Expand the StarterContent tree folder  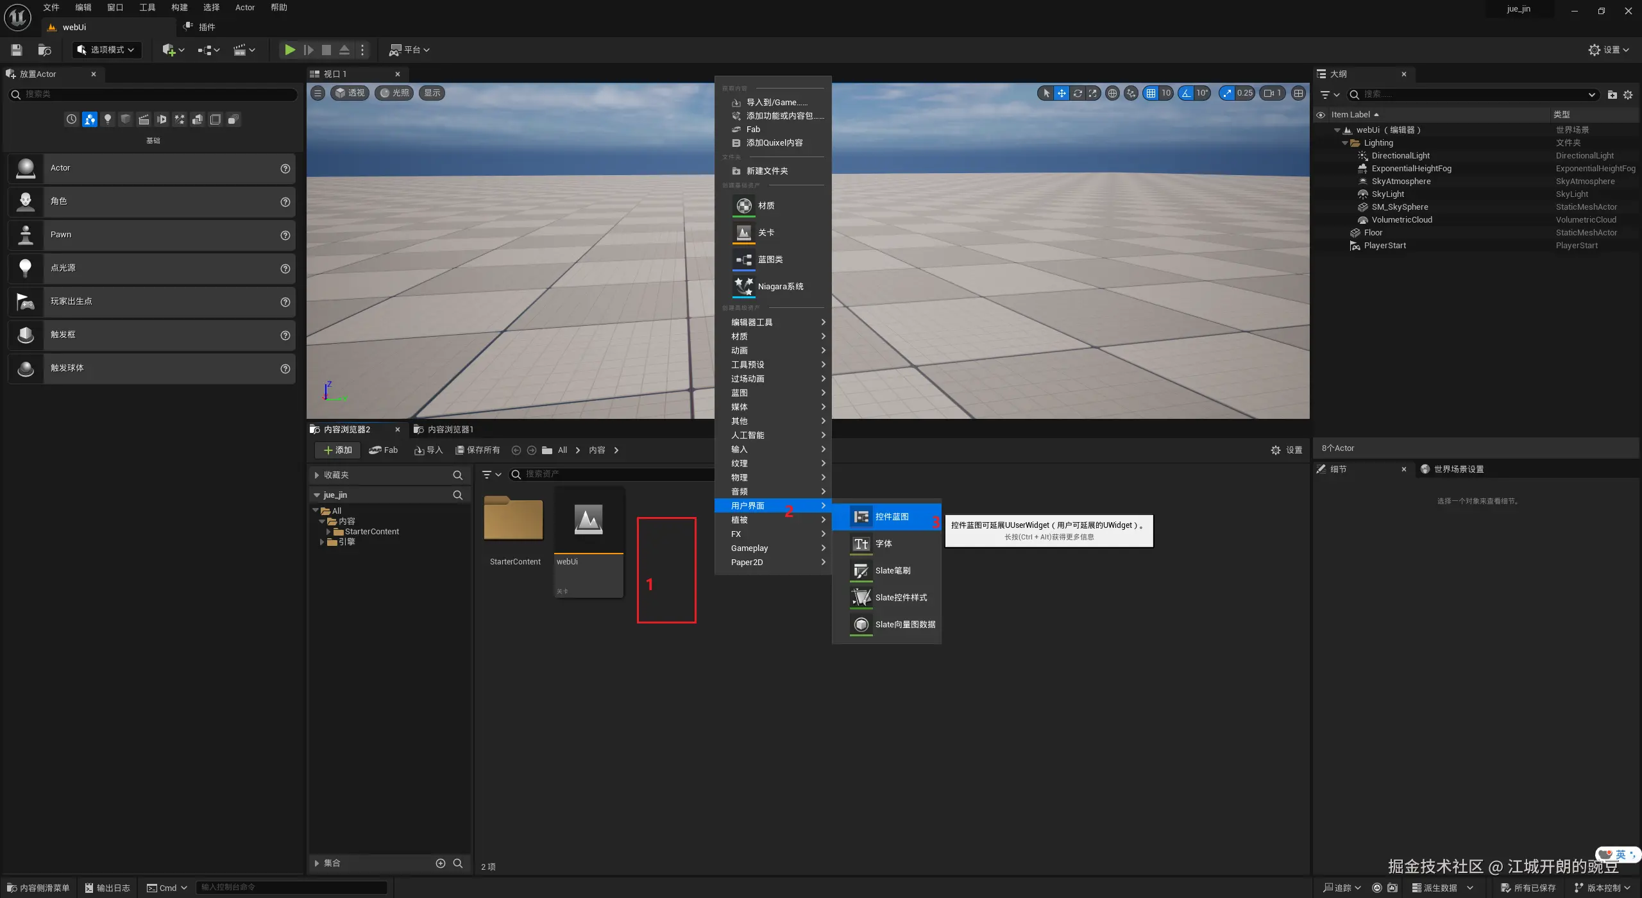point(328,532)
